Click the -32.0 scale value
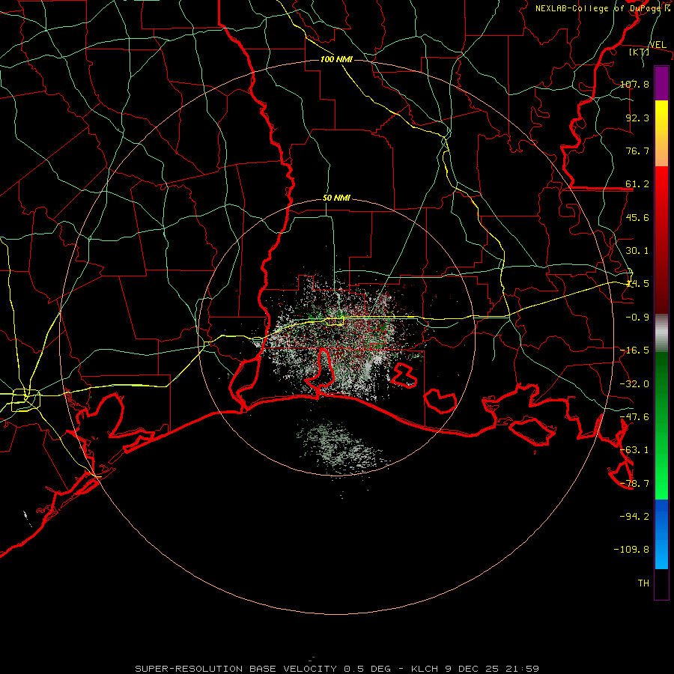The width and height of the screenshot is (674, 674). [634, 383]
